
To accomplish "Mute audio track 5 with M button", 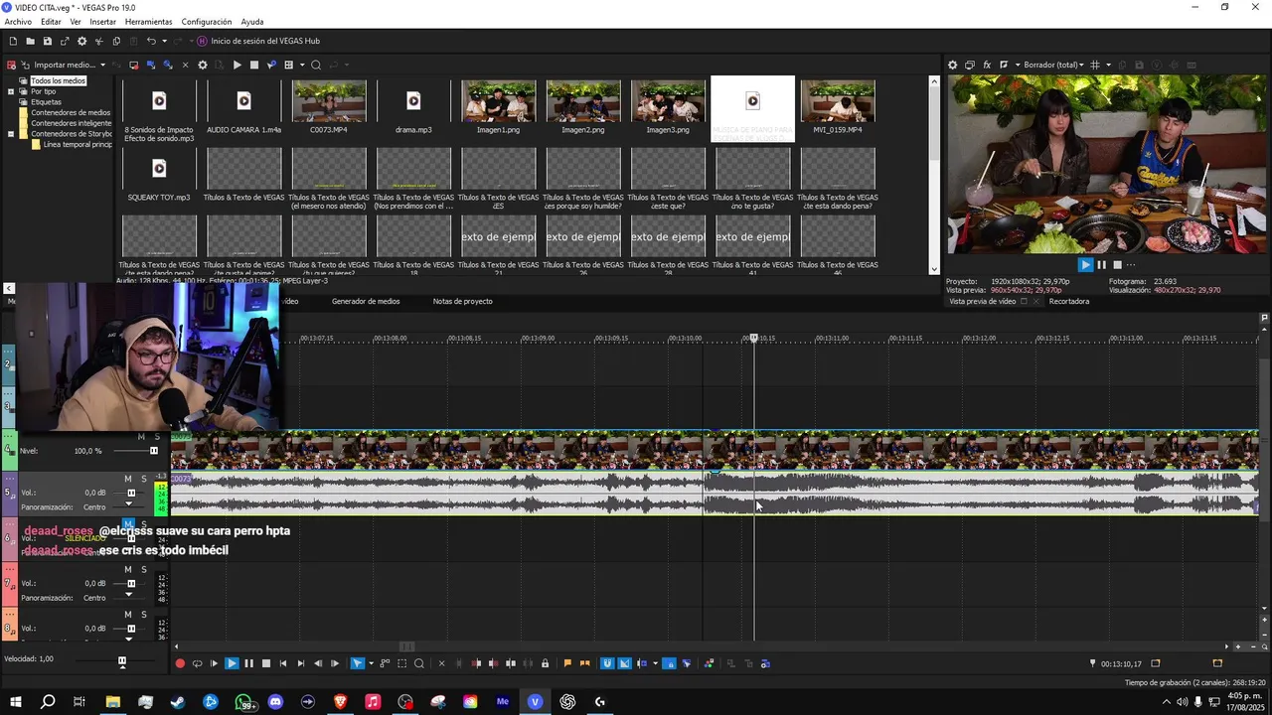I will pos(128,479).
